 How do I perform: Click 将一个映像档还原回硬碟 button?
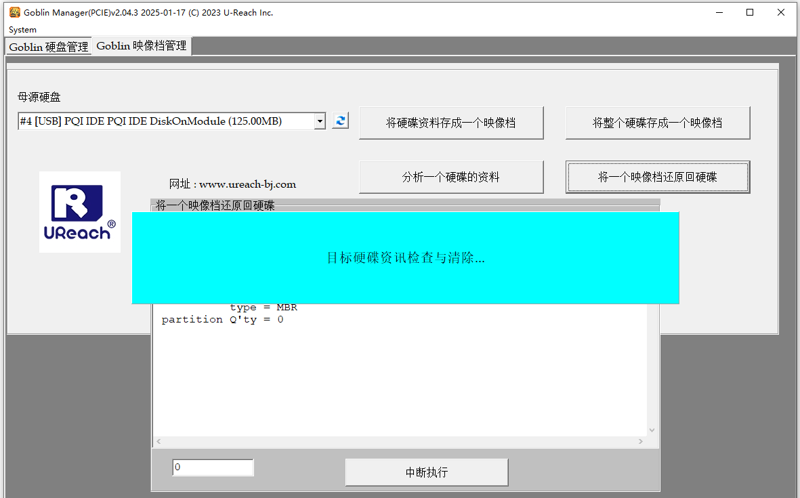658,177
